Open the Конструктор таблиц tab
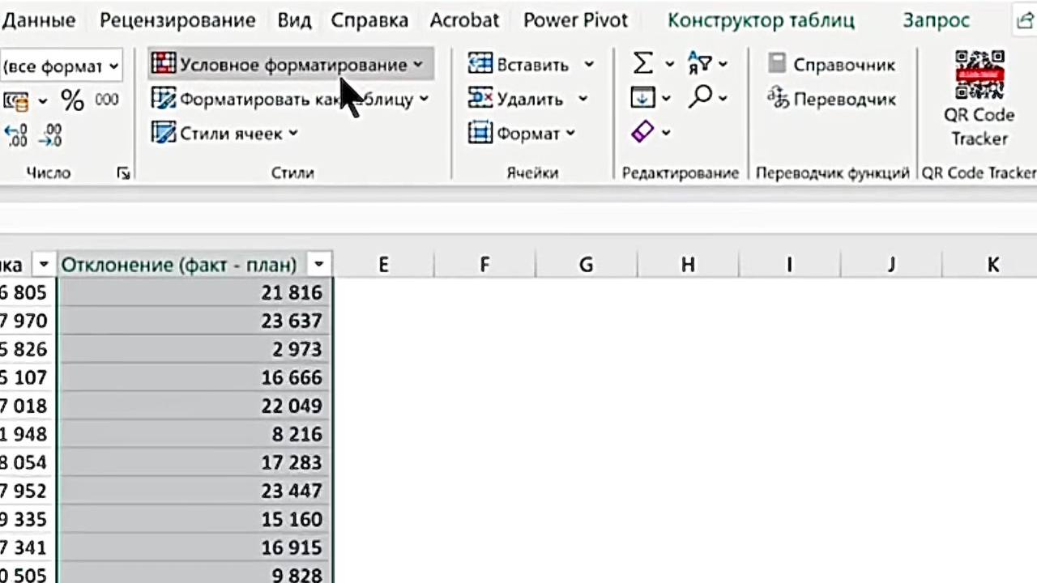The height and width of the screenshot is (583, 1037). click(761, 20)
